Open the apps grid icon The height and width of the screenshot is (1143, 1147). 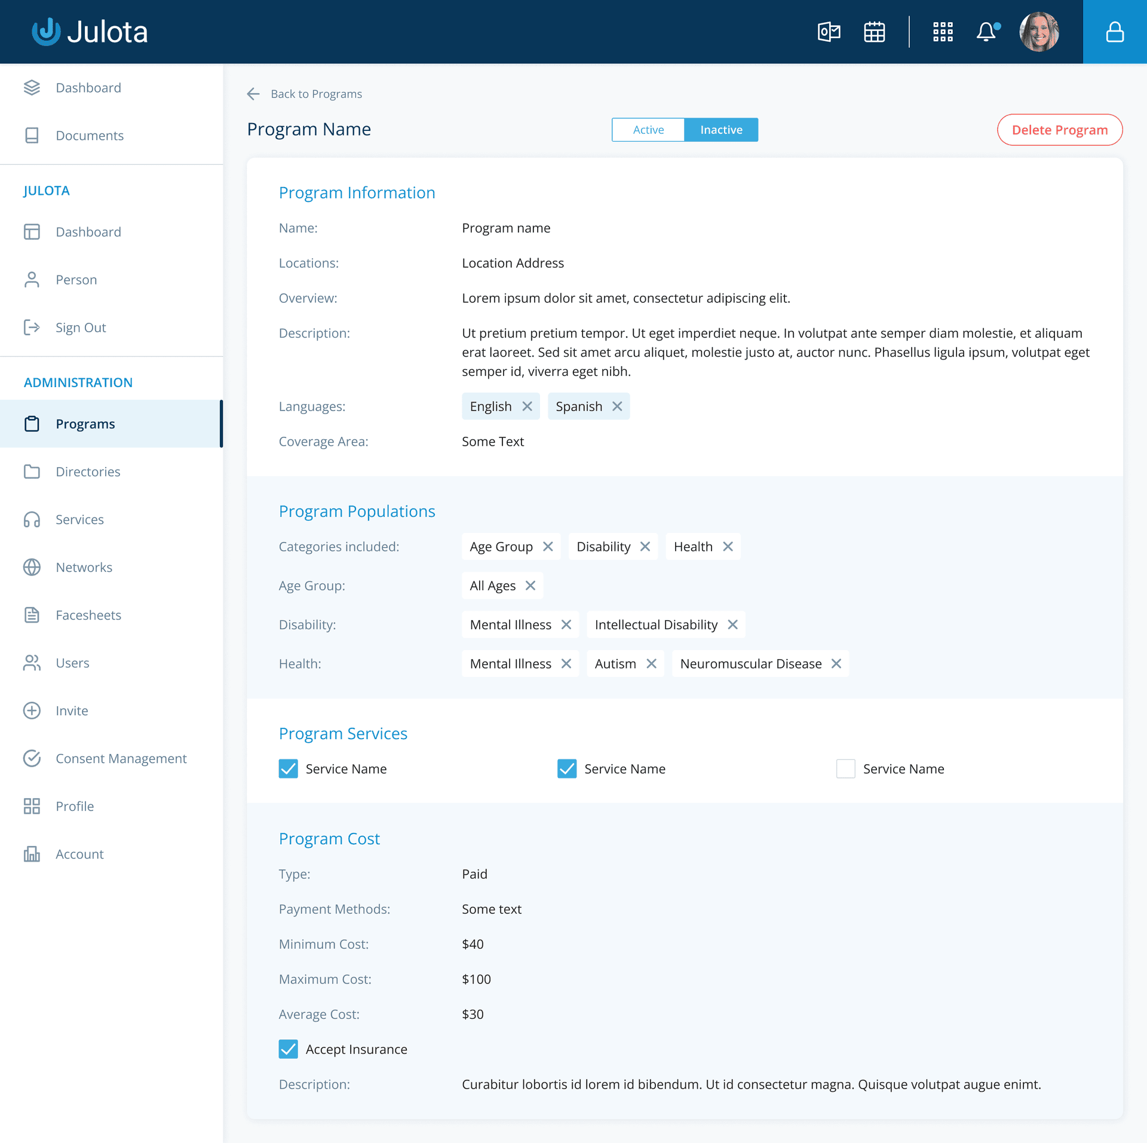click(x=943, y=32)
